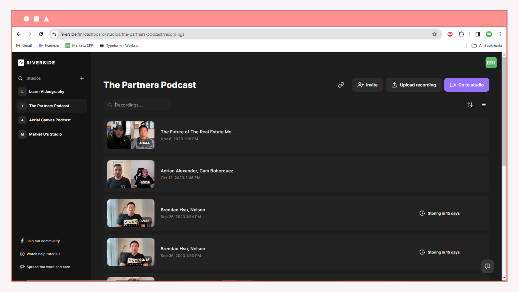The height and width of the screenshot is (292, 519).
Task: Click the sort order arrows icon
Action: click(470, 105)
